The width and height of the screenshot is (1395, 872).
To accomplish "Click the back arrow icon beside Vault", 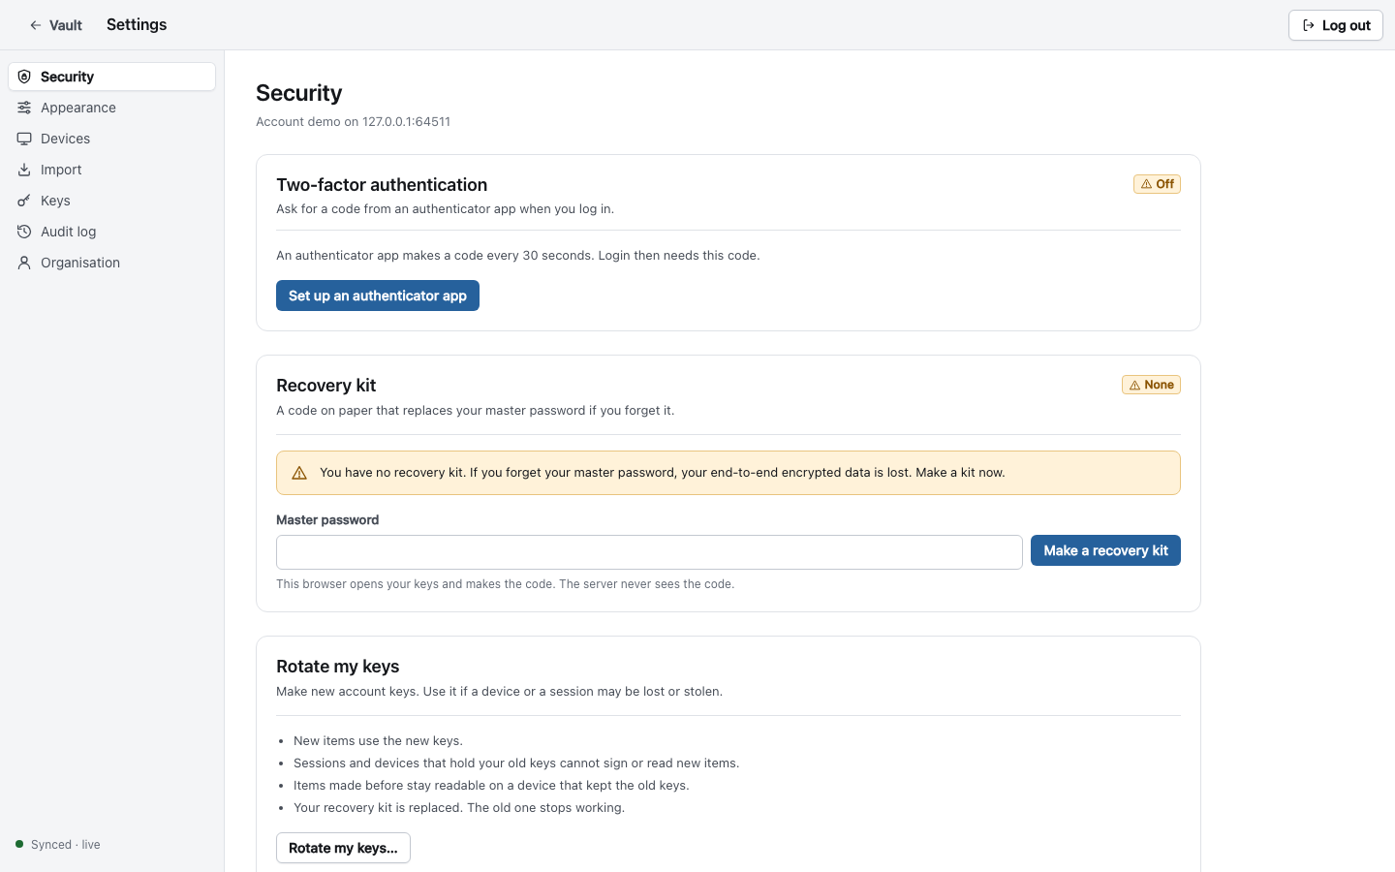I will pos(36,25).
